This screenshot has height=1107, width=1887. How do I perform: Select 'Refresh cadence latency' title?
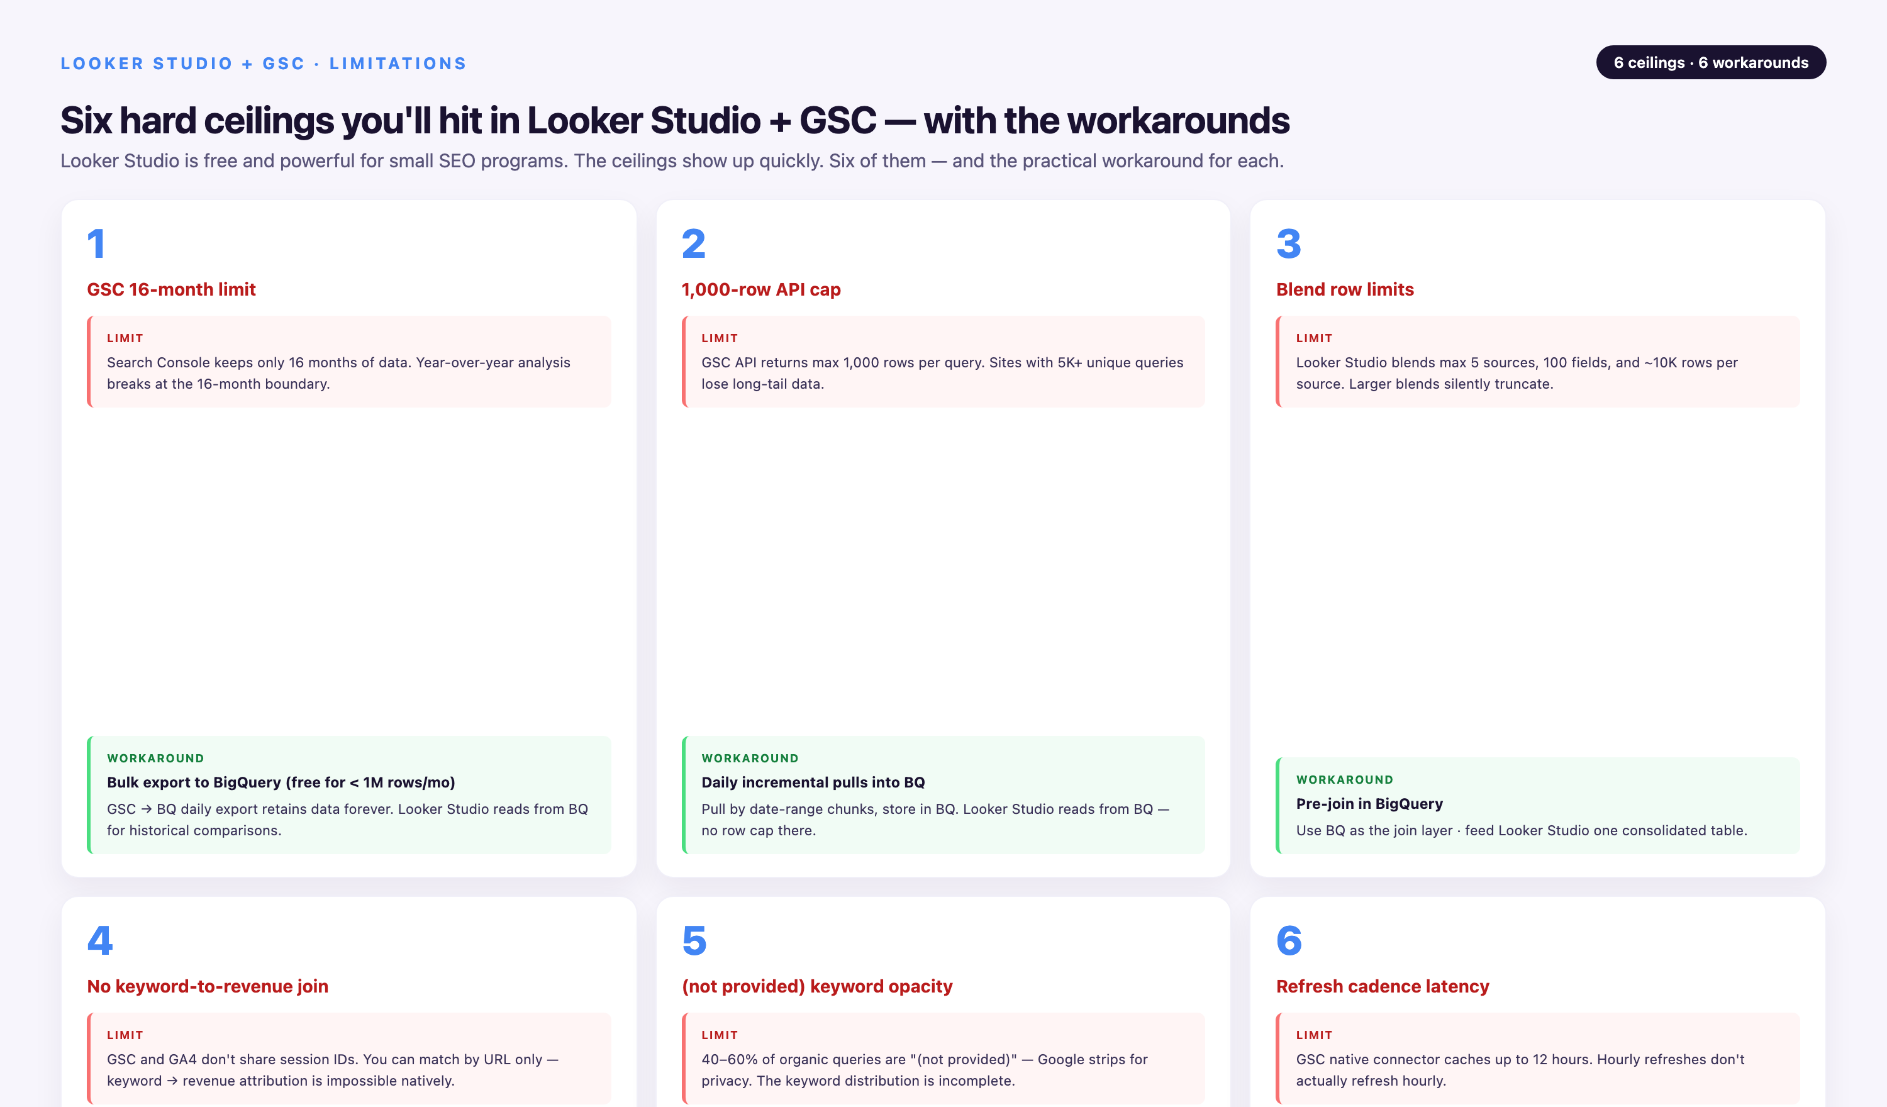click(x=1383, y=986)
